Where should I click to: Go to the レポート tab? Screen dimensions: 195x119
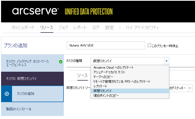80,28
